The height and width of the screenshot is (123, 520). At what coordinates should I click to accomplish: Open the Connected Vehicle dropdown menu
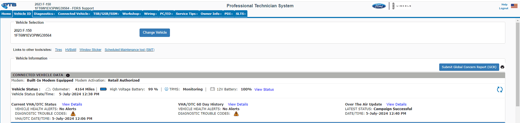74,14
